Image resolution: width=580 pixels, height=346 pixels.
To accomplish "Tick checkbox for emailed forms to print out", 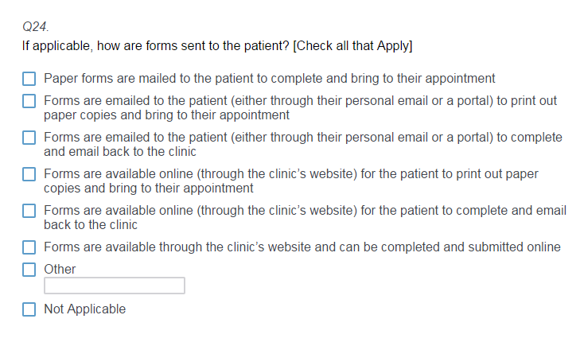I will 29,101.
